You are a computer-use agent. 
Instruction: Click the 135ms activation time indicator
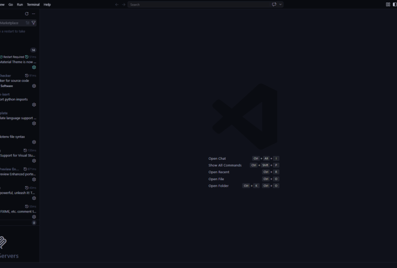30,150
